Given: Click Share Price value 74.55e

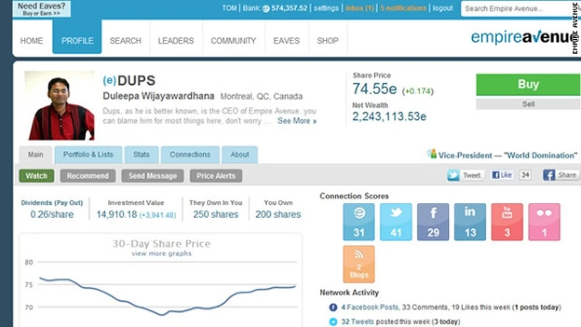Looking at the screenshot, I should pos(375,89).
